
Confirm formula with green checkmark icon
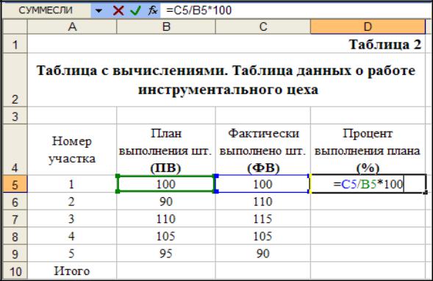click(135, 11)
